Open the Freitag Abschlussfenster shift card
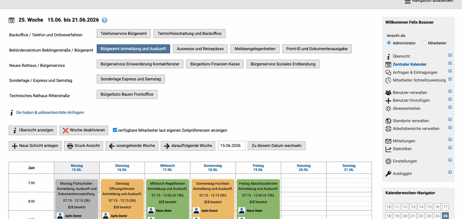 (258, 199)
